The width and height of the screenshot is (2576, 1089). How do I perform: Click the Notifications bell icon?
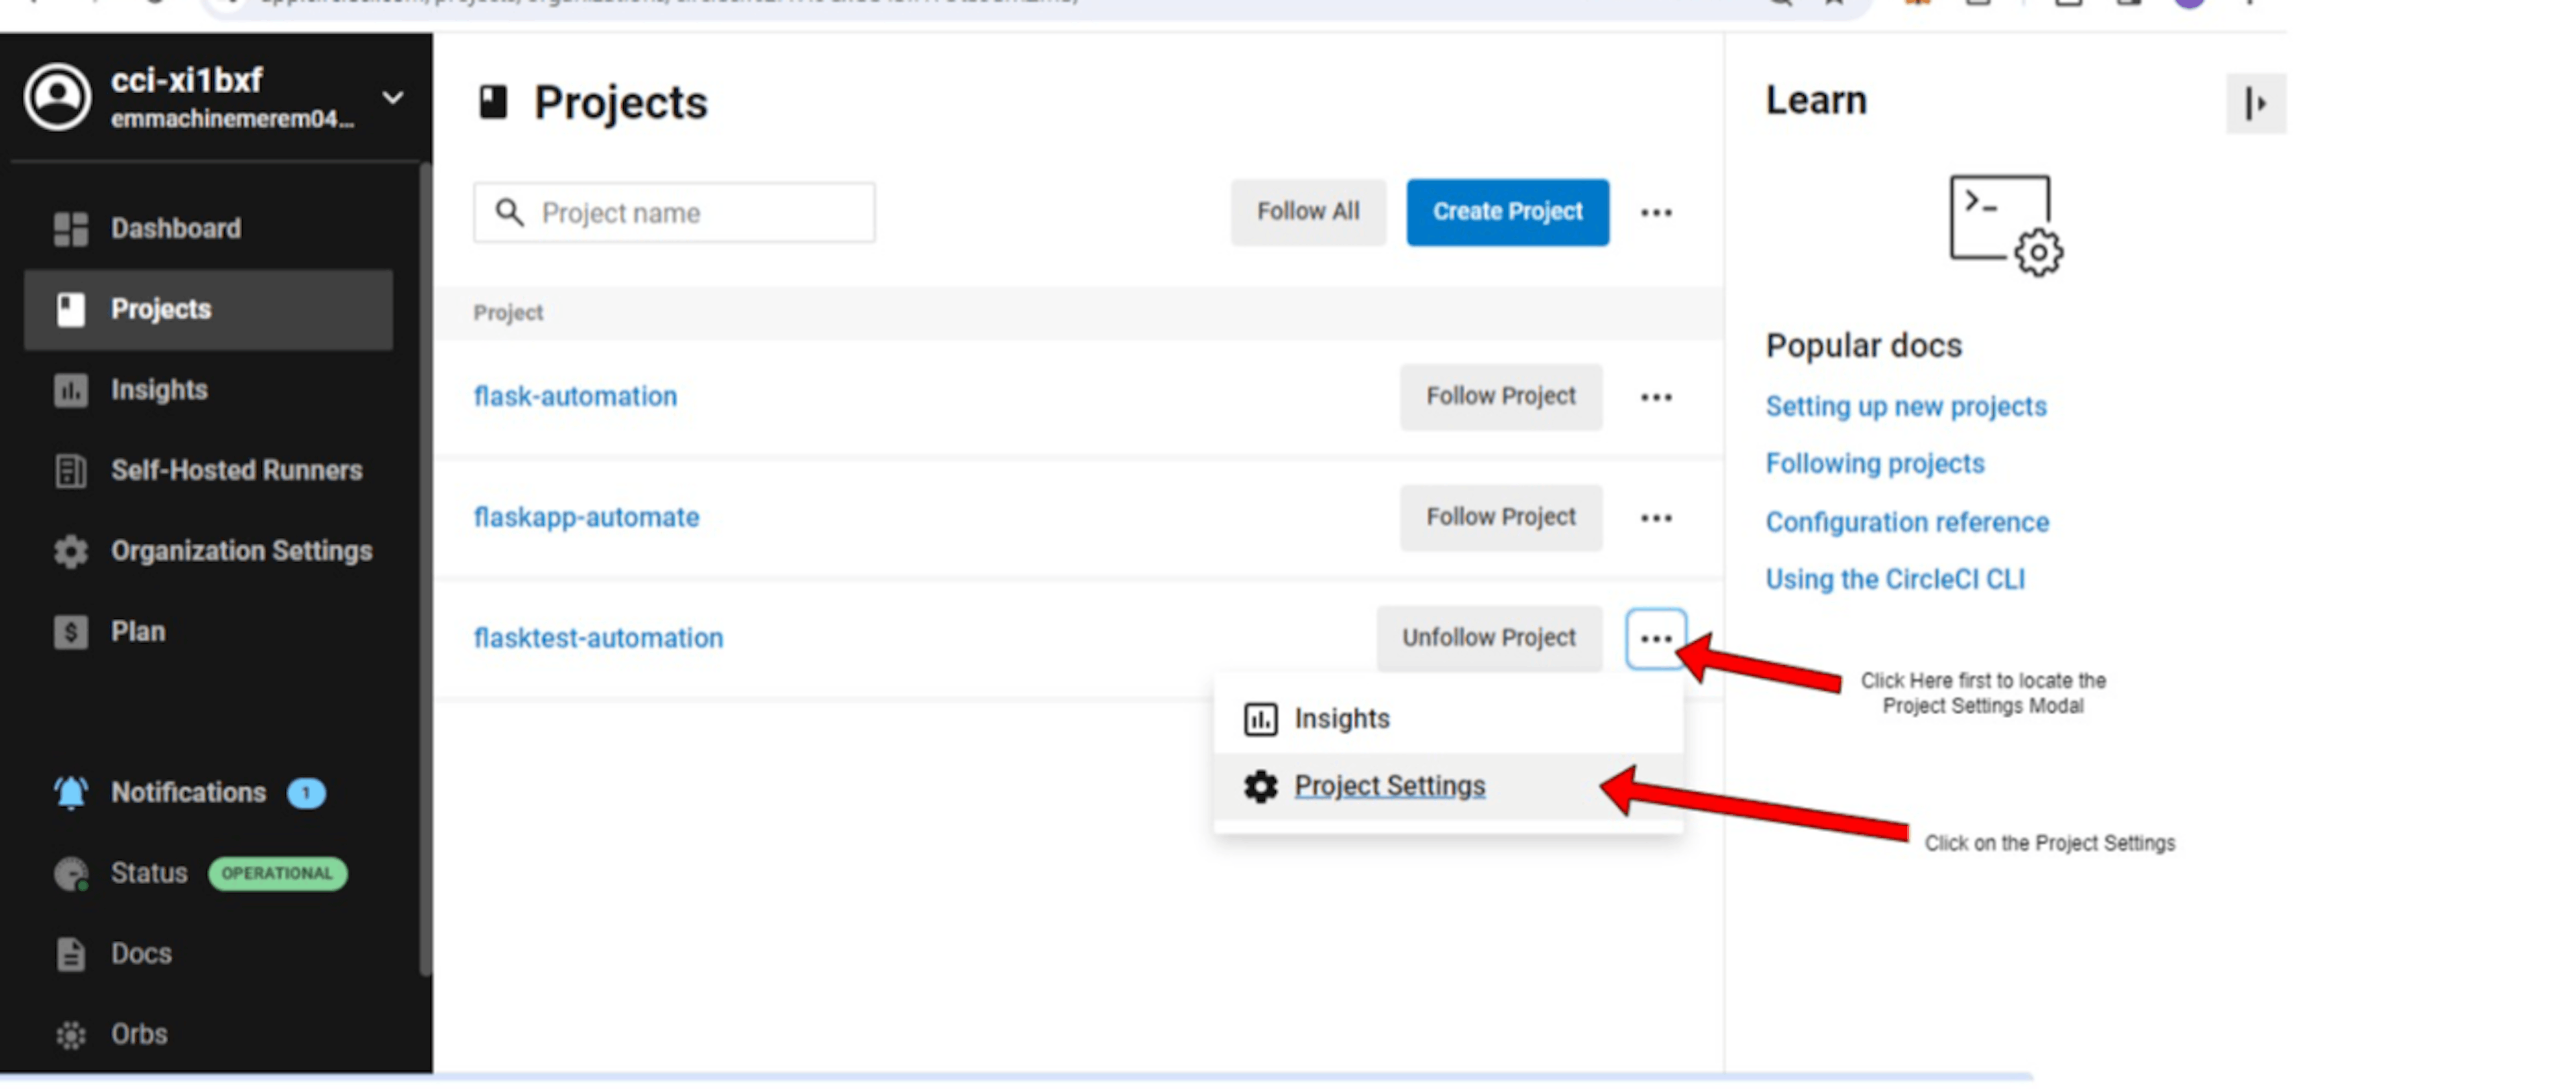[x=71, y=794]
